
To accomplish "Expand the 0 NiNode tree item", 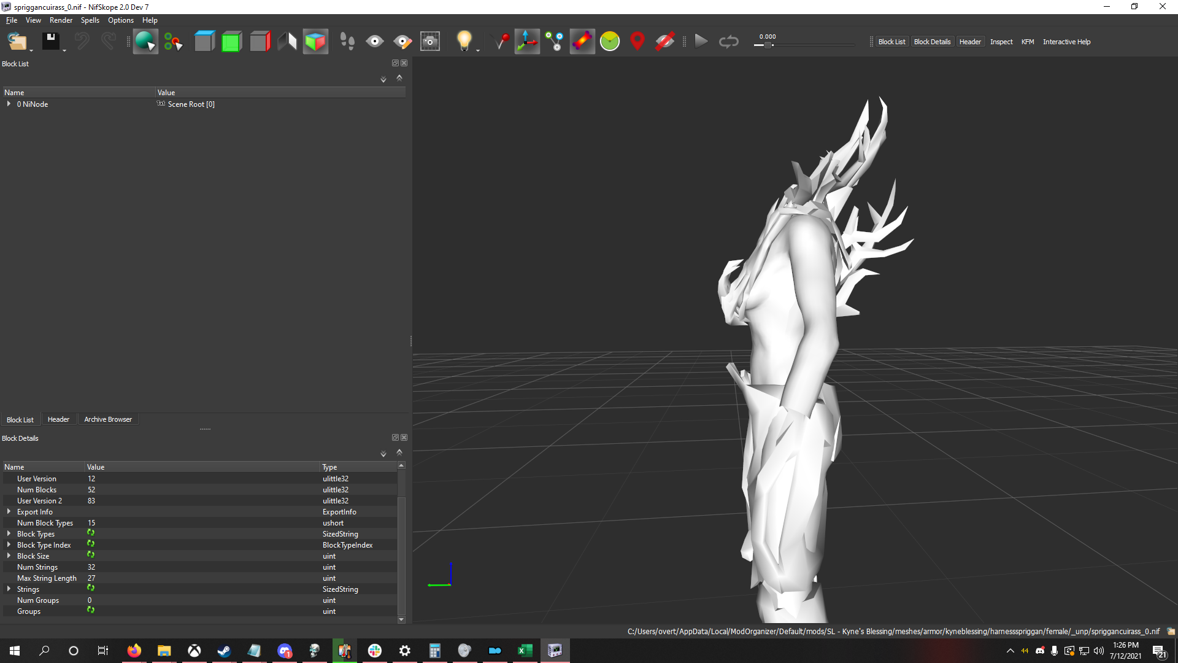I will click(x=9, y=104).
